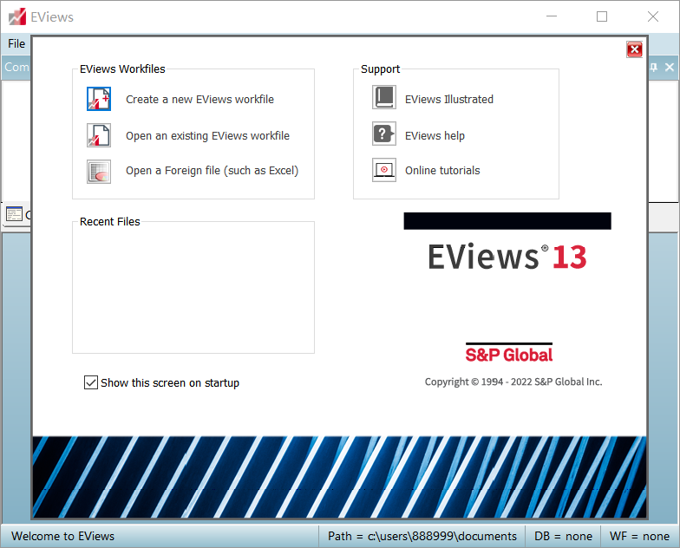Click the Create new workfile icon
The image size is (680, 548).
pos(99,99)
